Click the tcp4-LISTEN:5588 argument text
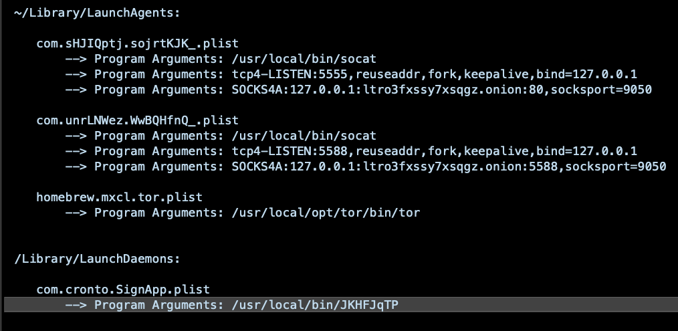The width and height of the screenshot is (678, 331). 292,151
